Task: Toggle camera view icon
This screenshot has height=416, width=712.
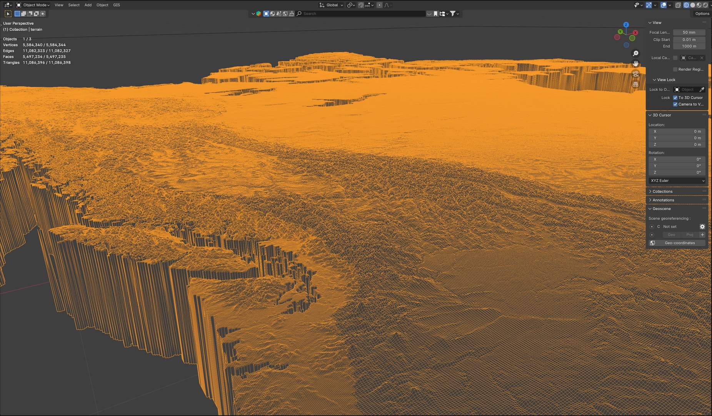Action: [x=636, y=74]
